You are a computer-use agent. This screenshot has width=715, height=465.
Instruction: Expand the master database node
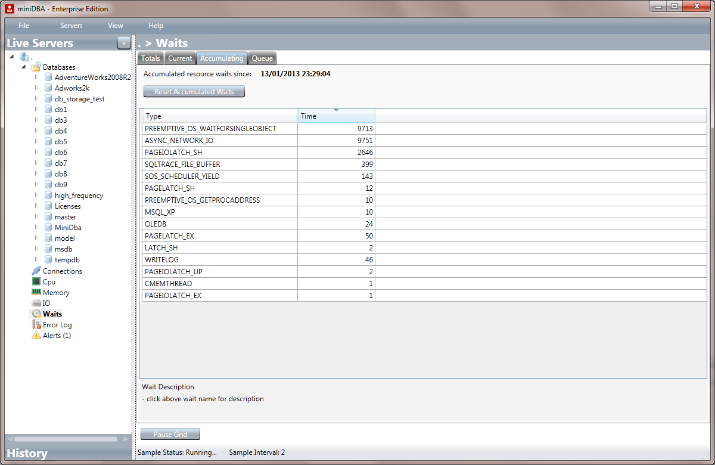click(36, 217)
